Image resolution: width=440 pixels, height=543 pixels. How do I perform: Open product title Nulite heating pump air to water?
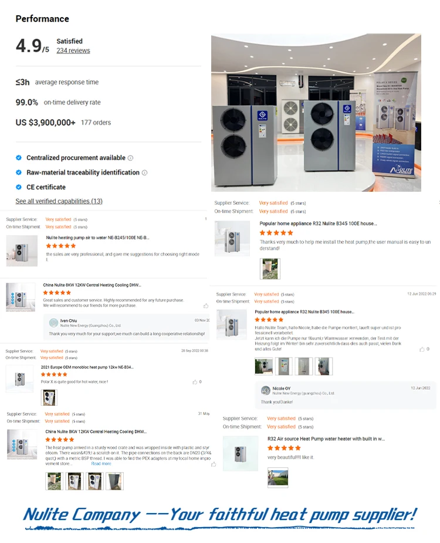tap(98, 237)
